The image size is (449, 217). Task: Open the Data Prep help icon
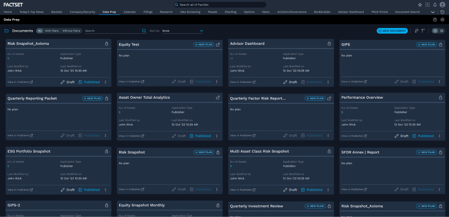tap(435, 20)
